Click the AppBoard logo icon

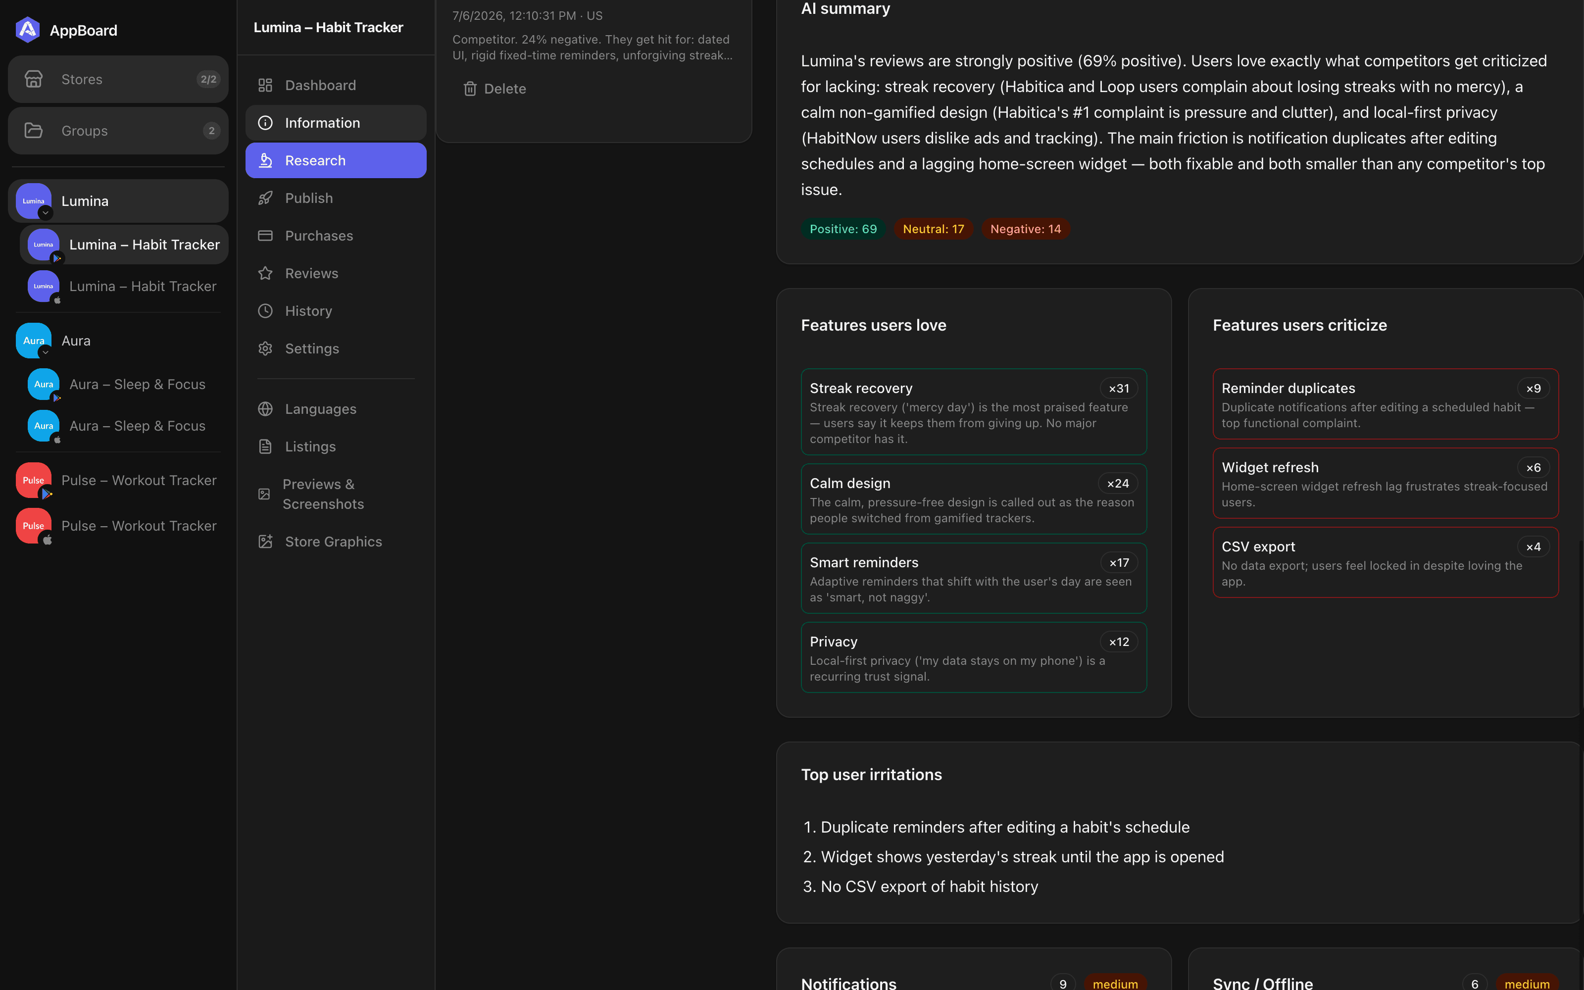tap(28, 30)
